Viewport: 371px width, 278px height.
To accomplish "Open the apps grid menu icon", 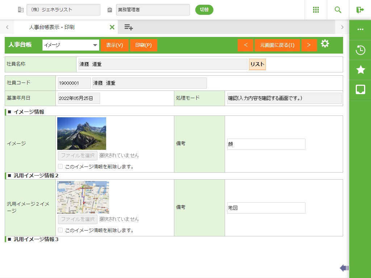I will pyautogui.click(x=316, y=10).
